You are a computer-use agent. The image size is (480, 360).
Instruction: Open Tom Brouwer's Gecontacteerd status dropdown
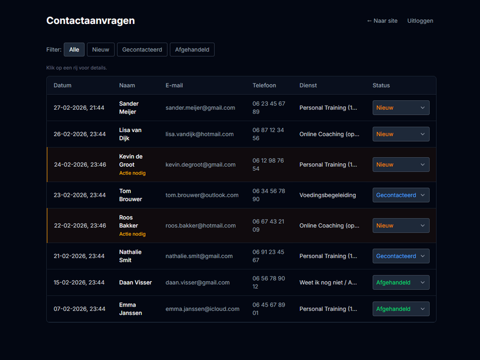401,195
